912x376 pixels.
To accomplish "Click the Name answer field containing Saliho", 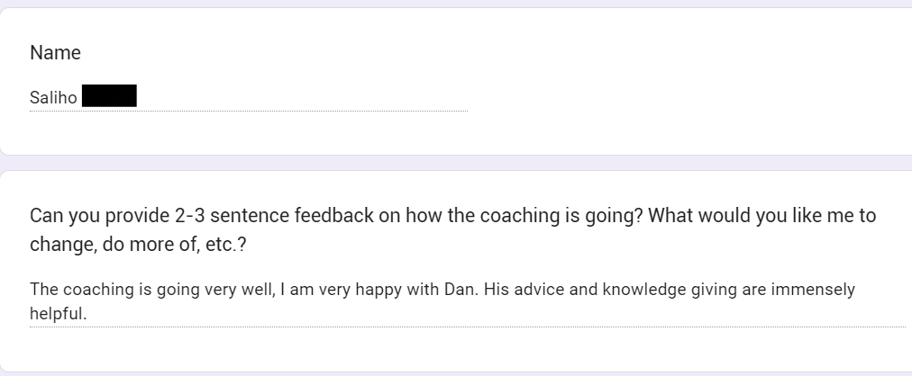I will (249, 97).
